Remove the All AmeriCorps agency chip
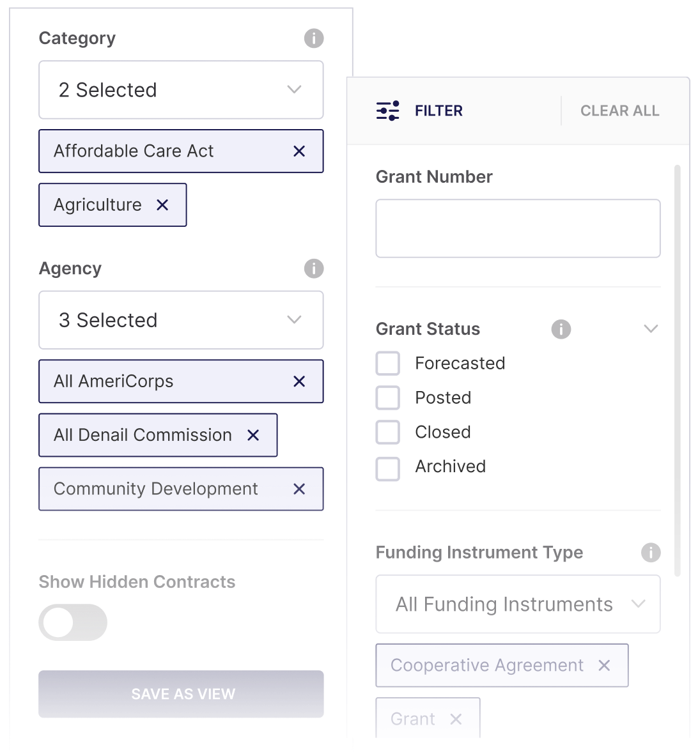691x754 pixels. coord(299,381)
